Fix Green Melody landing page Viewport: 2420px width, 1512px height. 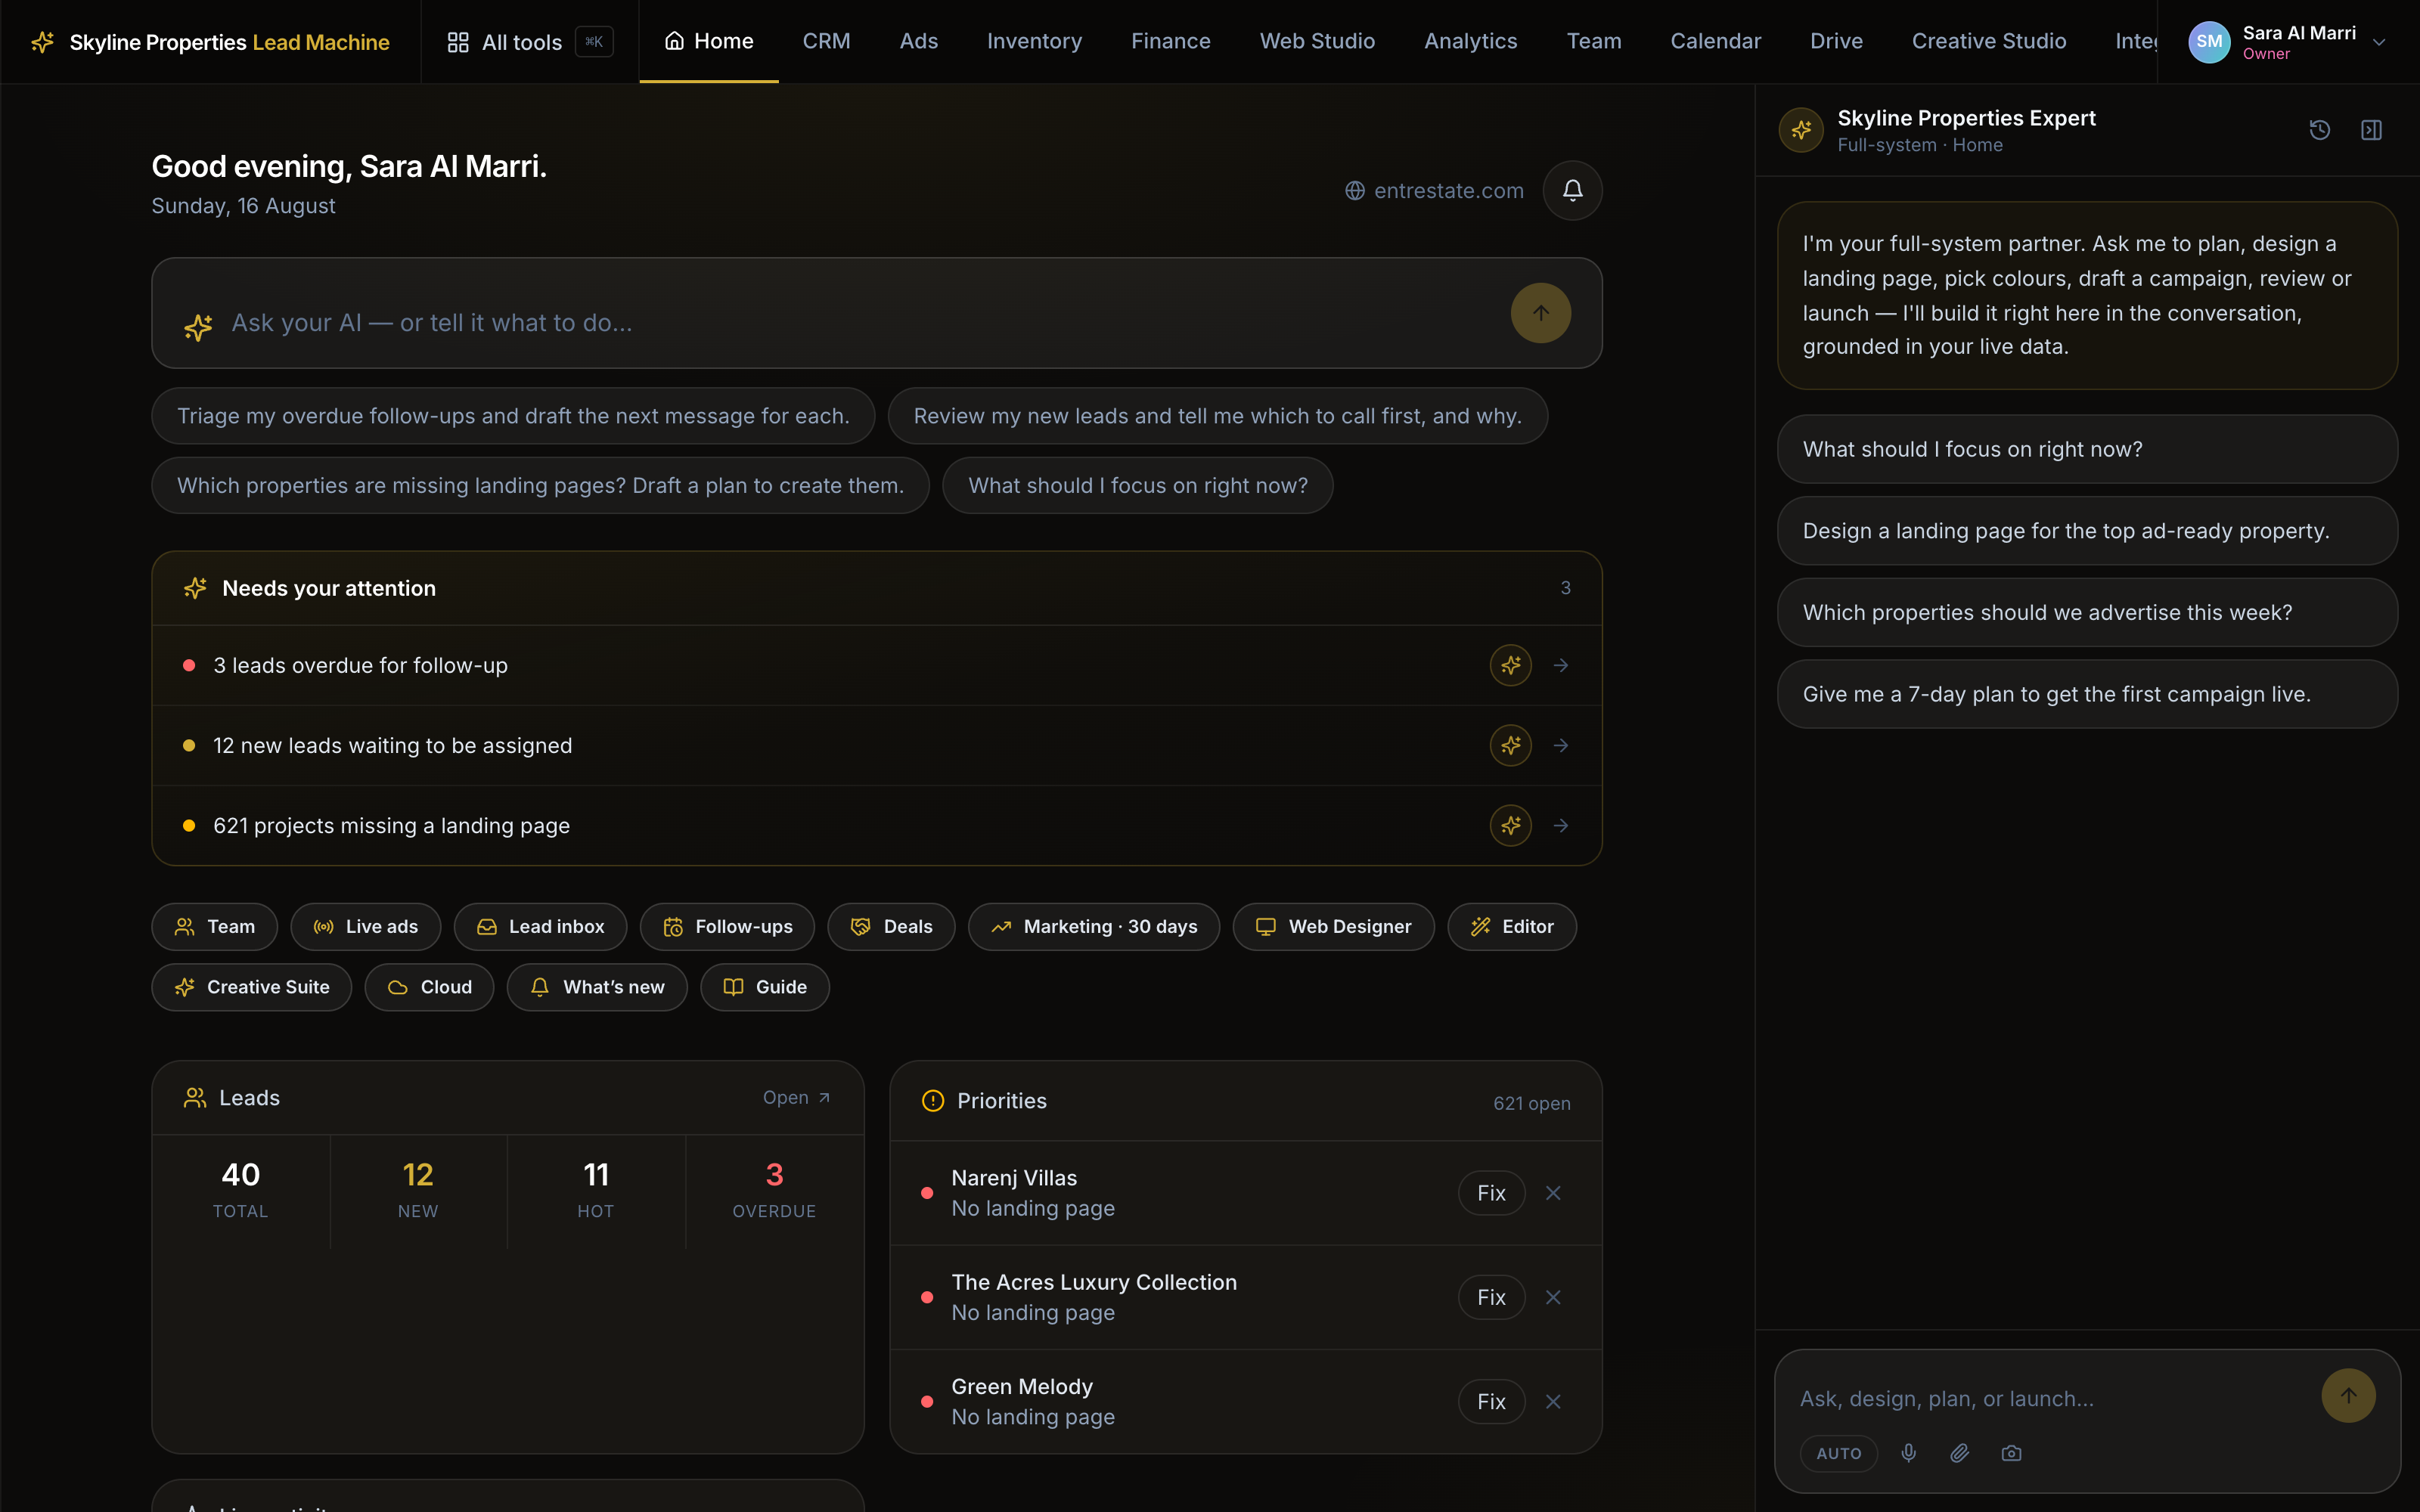1491,1402
